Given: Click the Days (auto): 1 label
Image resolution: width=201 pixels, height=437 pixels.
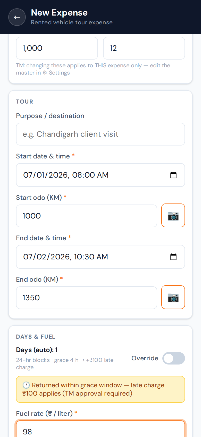Looking at the screenshot, I should pyautogui.click(x=37, y=350).
